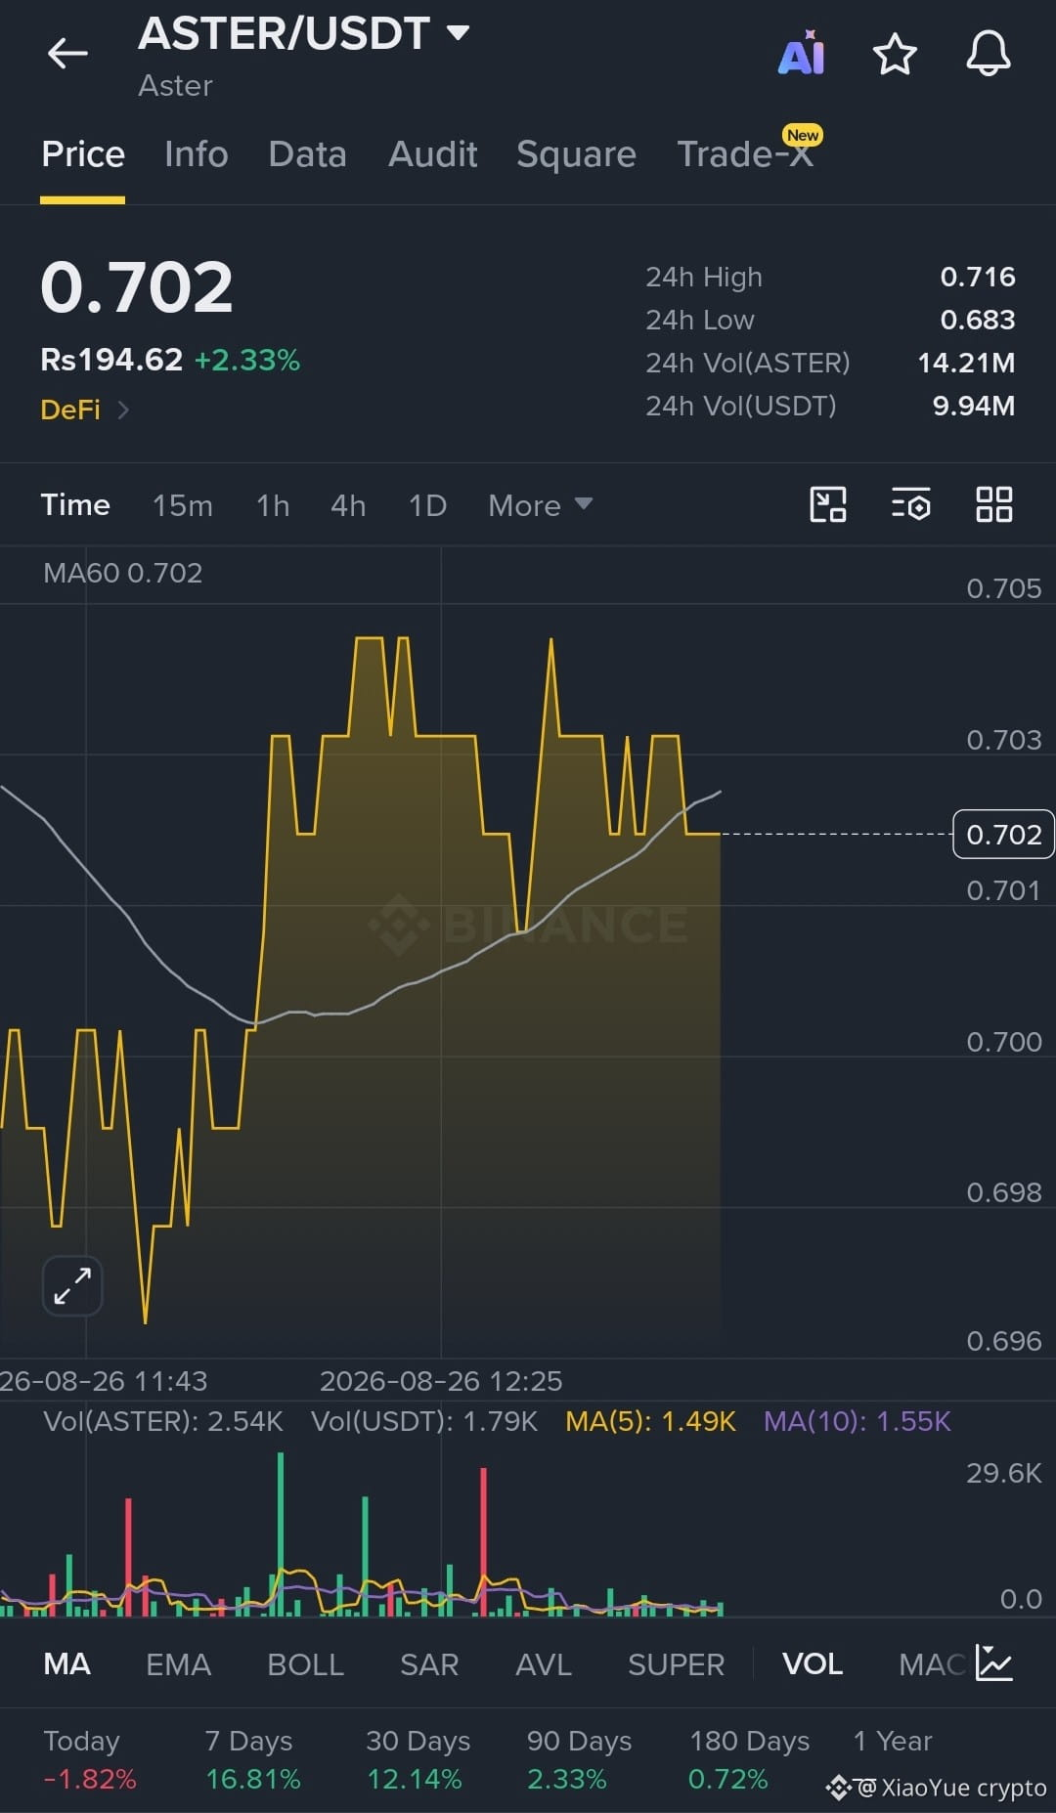Open the Trade-X tab
The height and width of the screenshot is (1813, 1056).
click(746, 154)
